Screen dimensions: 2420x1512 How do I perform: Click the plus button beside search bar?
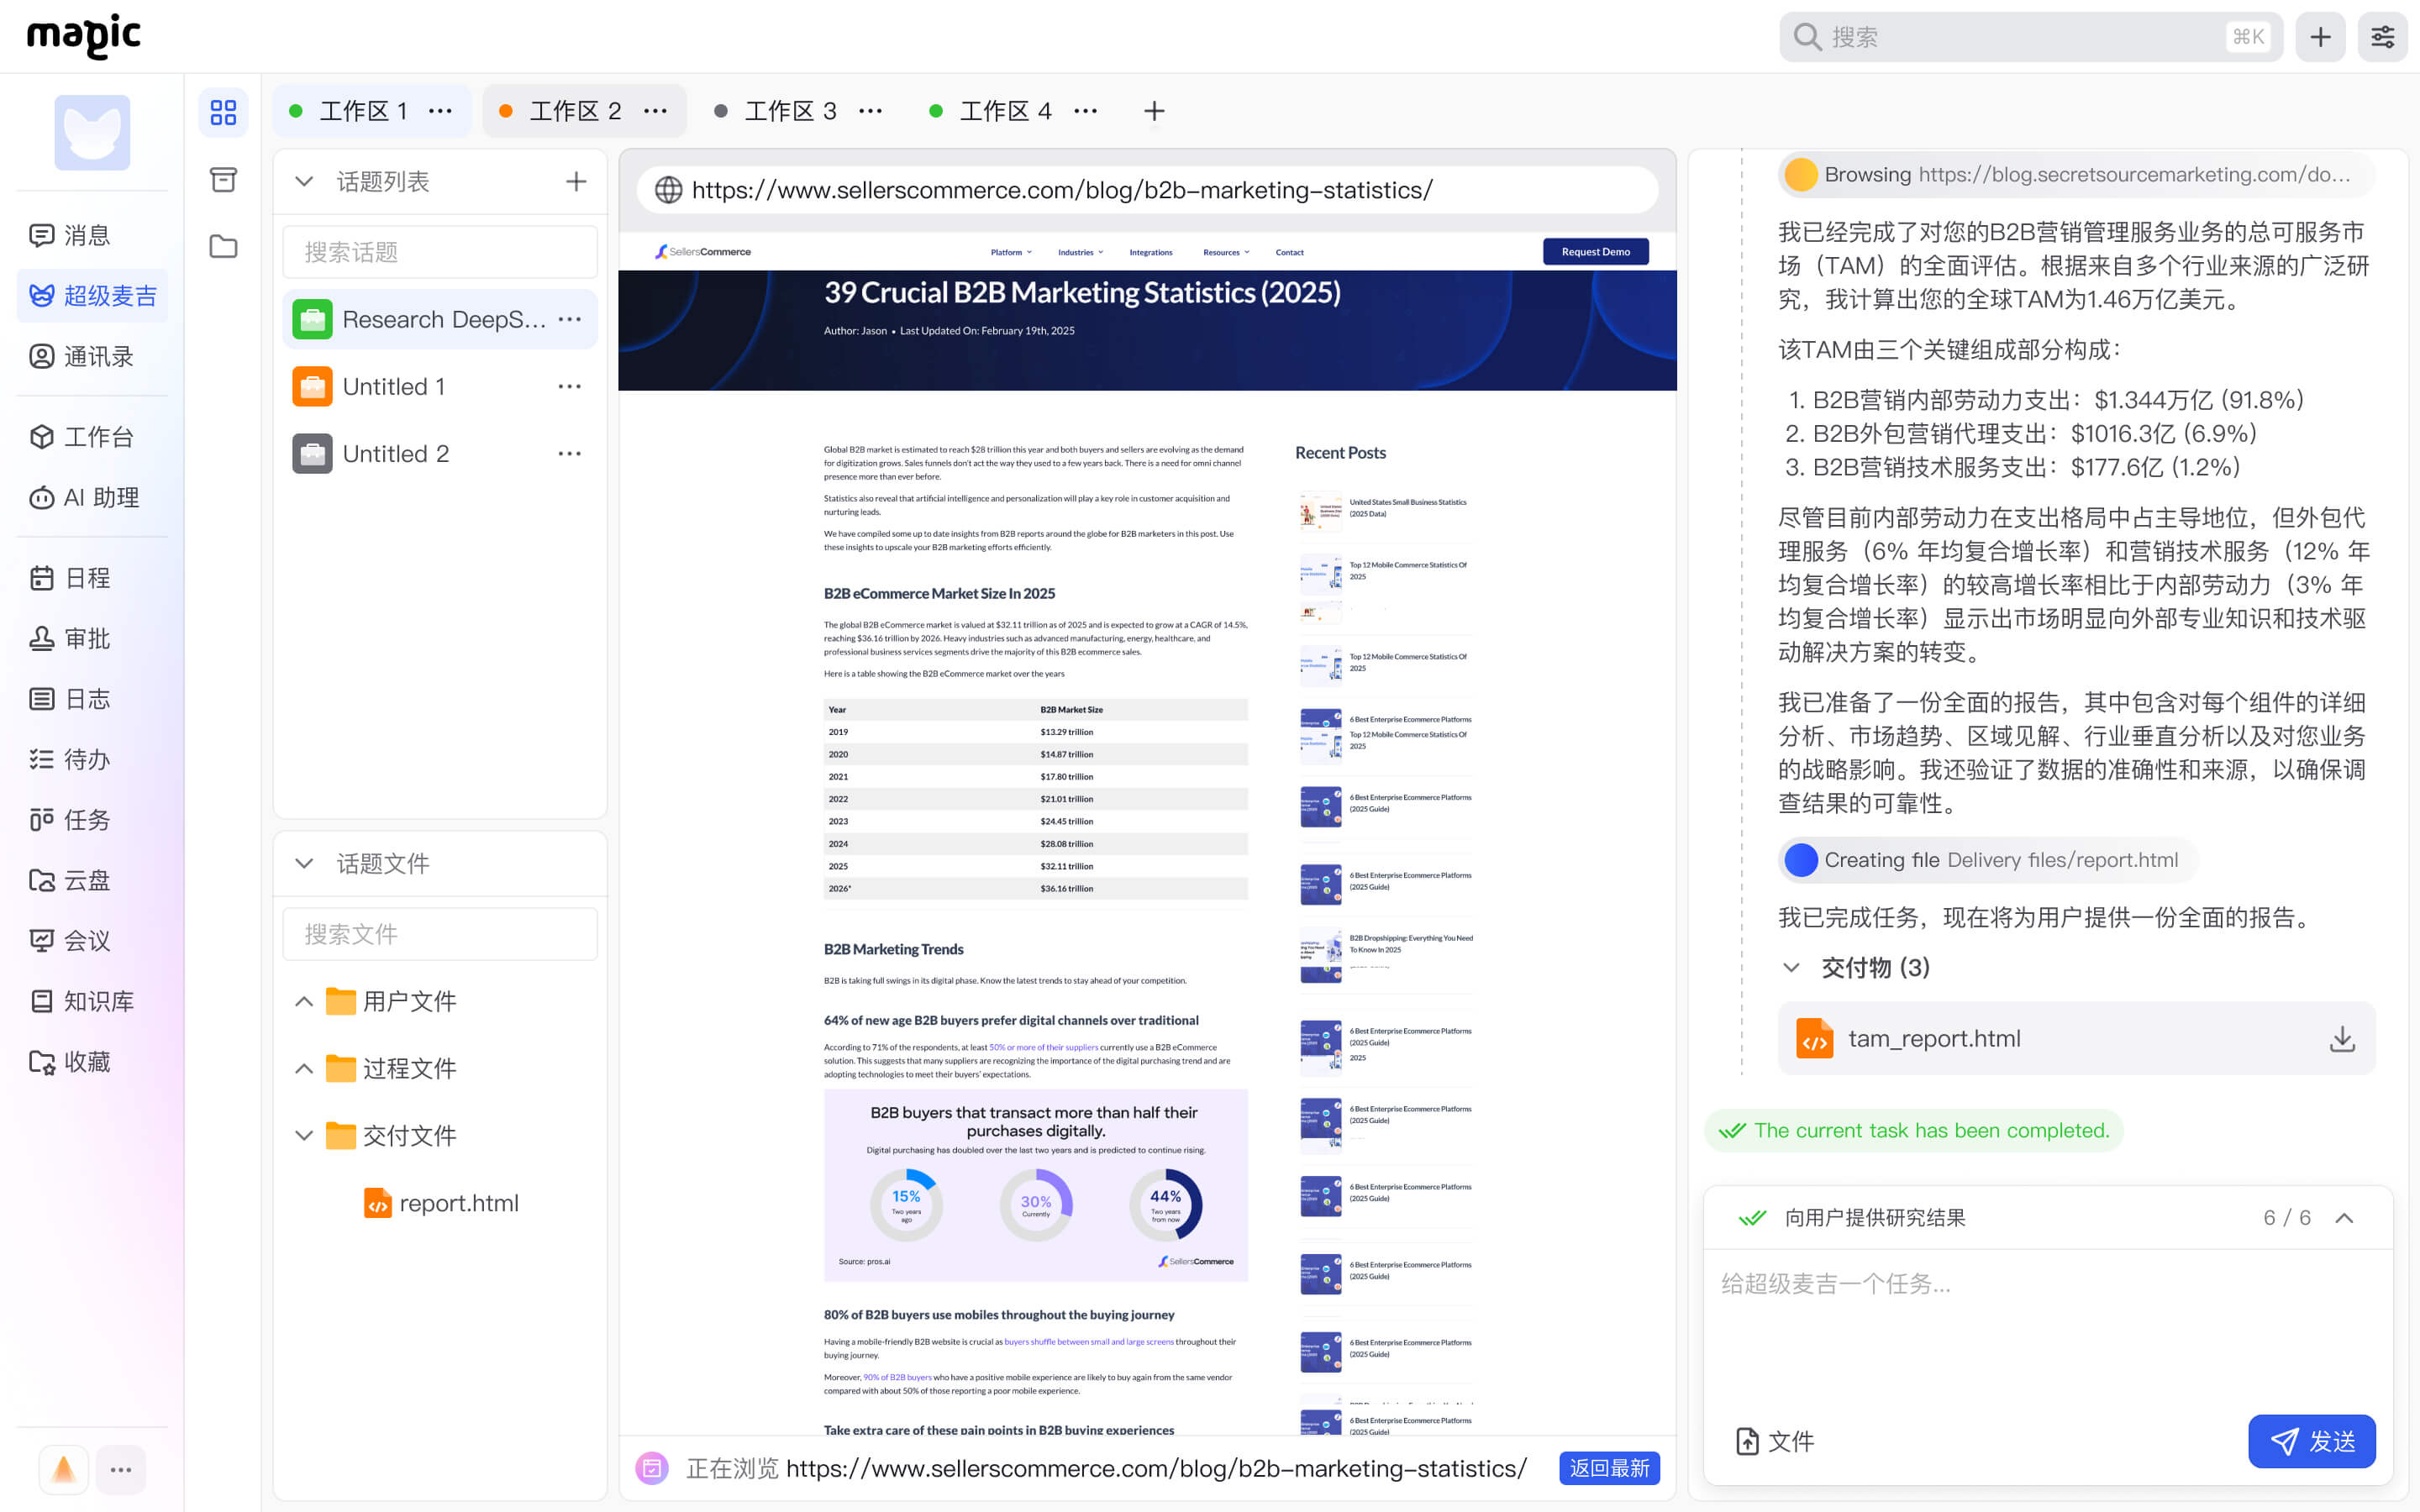click(x=2320, y=37)
